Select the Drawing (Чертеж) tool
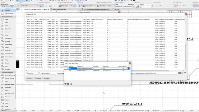 pos(7,100)
